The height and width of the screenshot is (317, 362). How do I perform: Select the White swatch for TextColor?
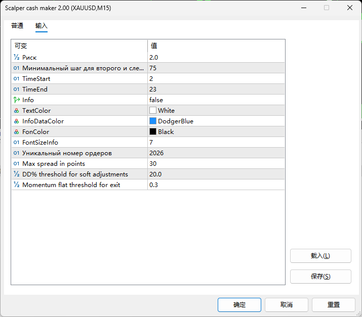[153, 111]
